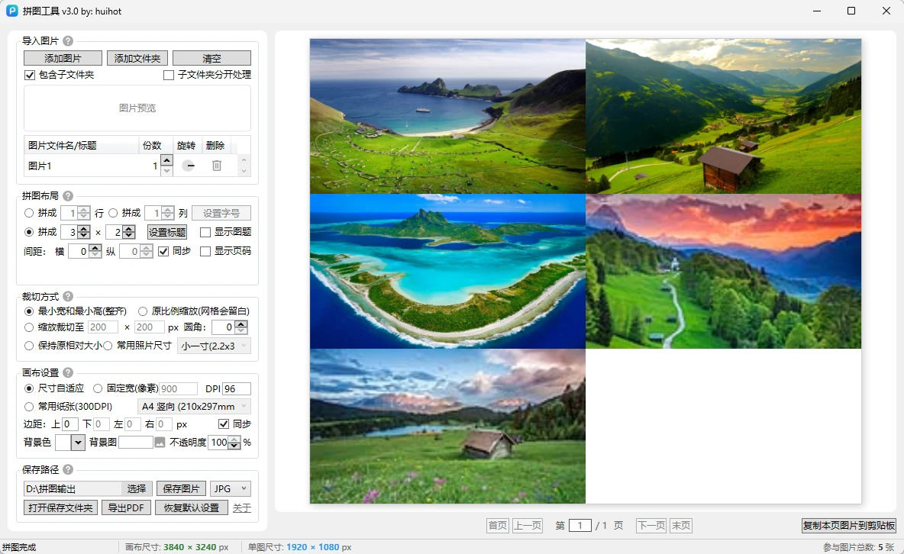Open the 小一寸 photo size dropdown
Image resolution: width=904 pixels, height=554 pixels.
coord(214,346)
